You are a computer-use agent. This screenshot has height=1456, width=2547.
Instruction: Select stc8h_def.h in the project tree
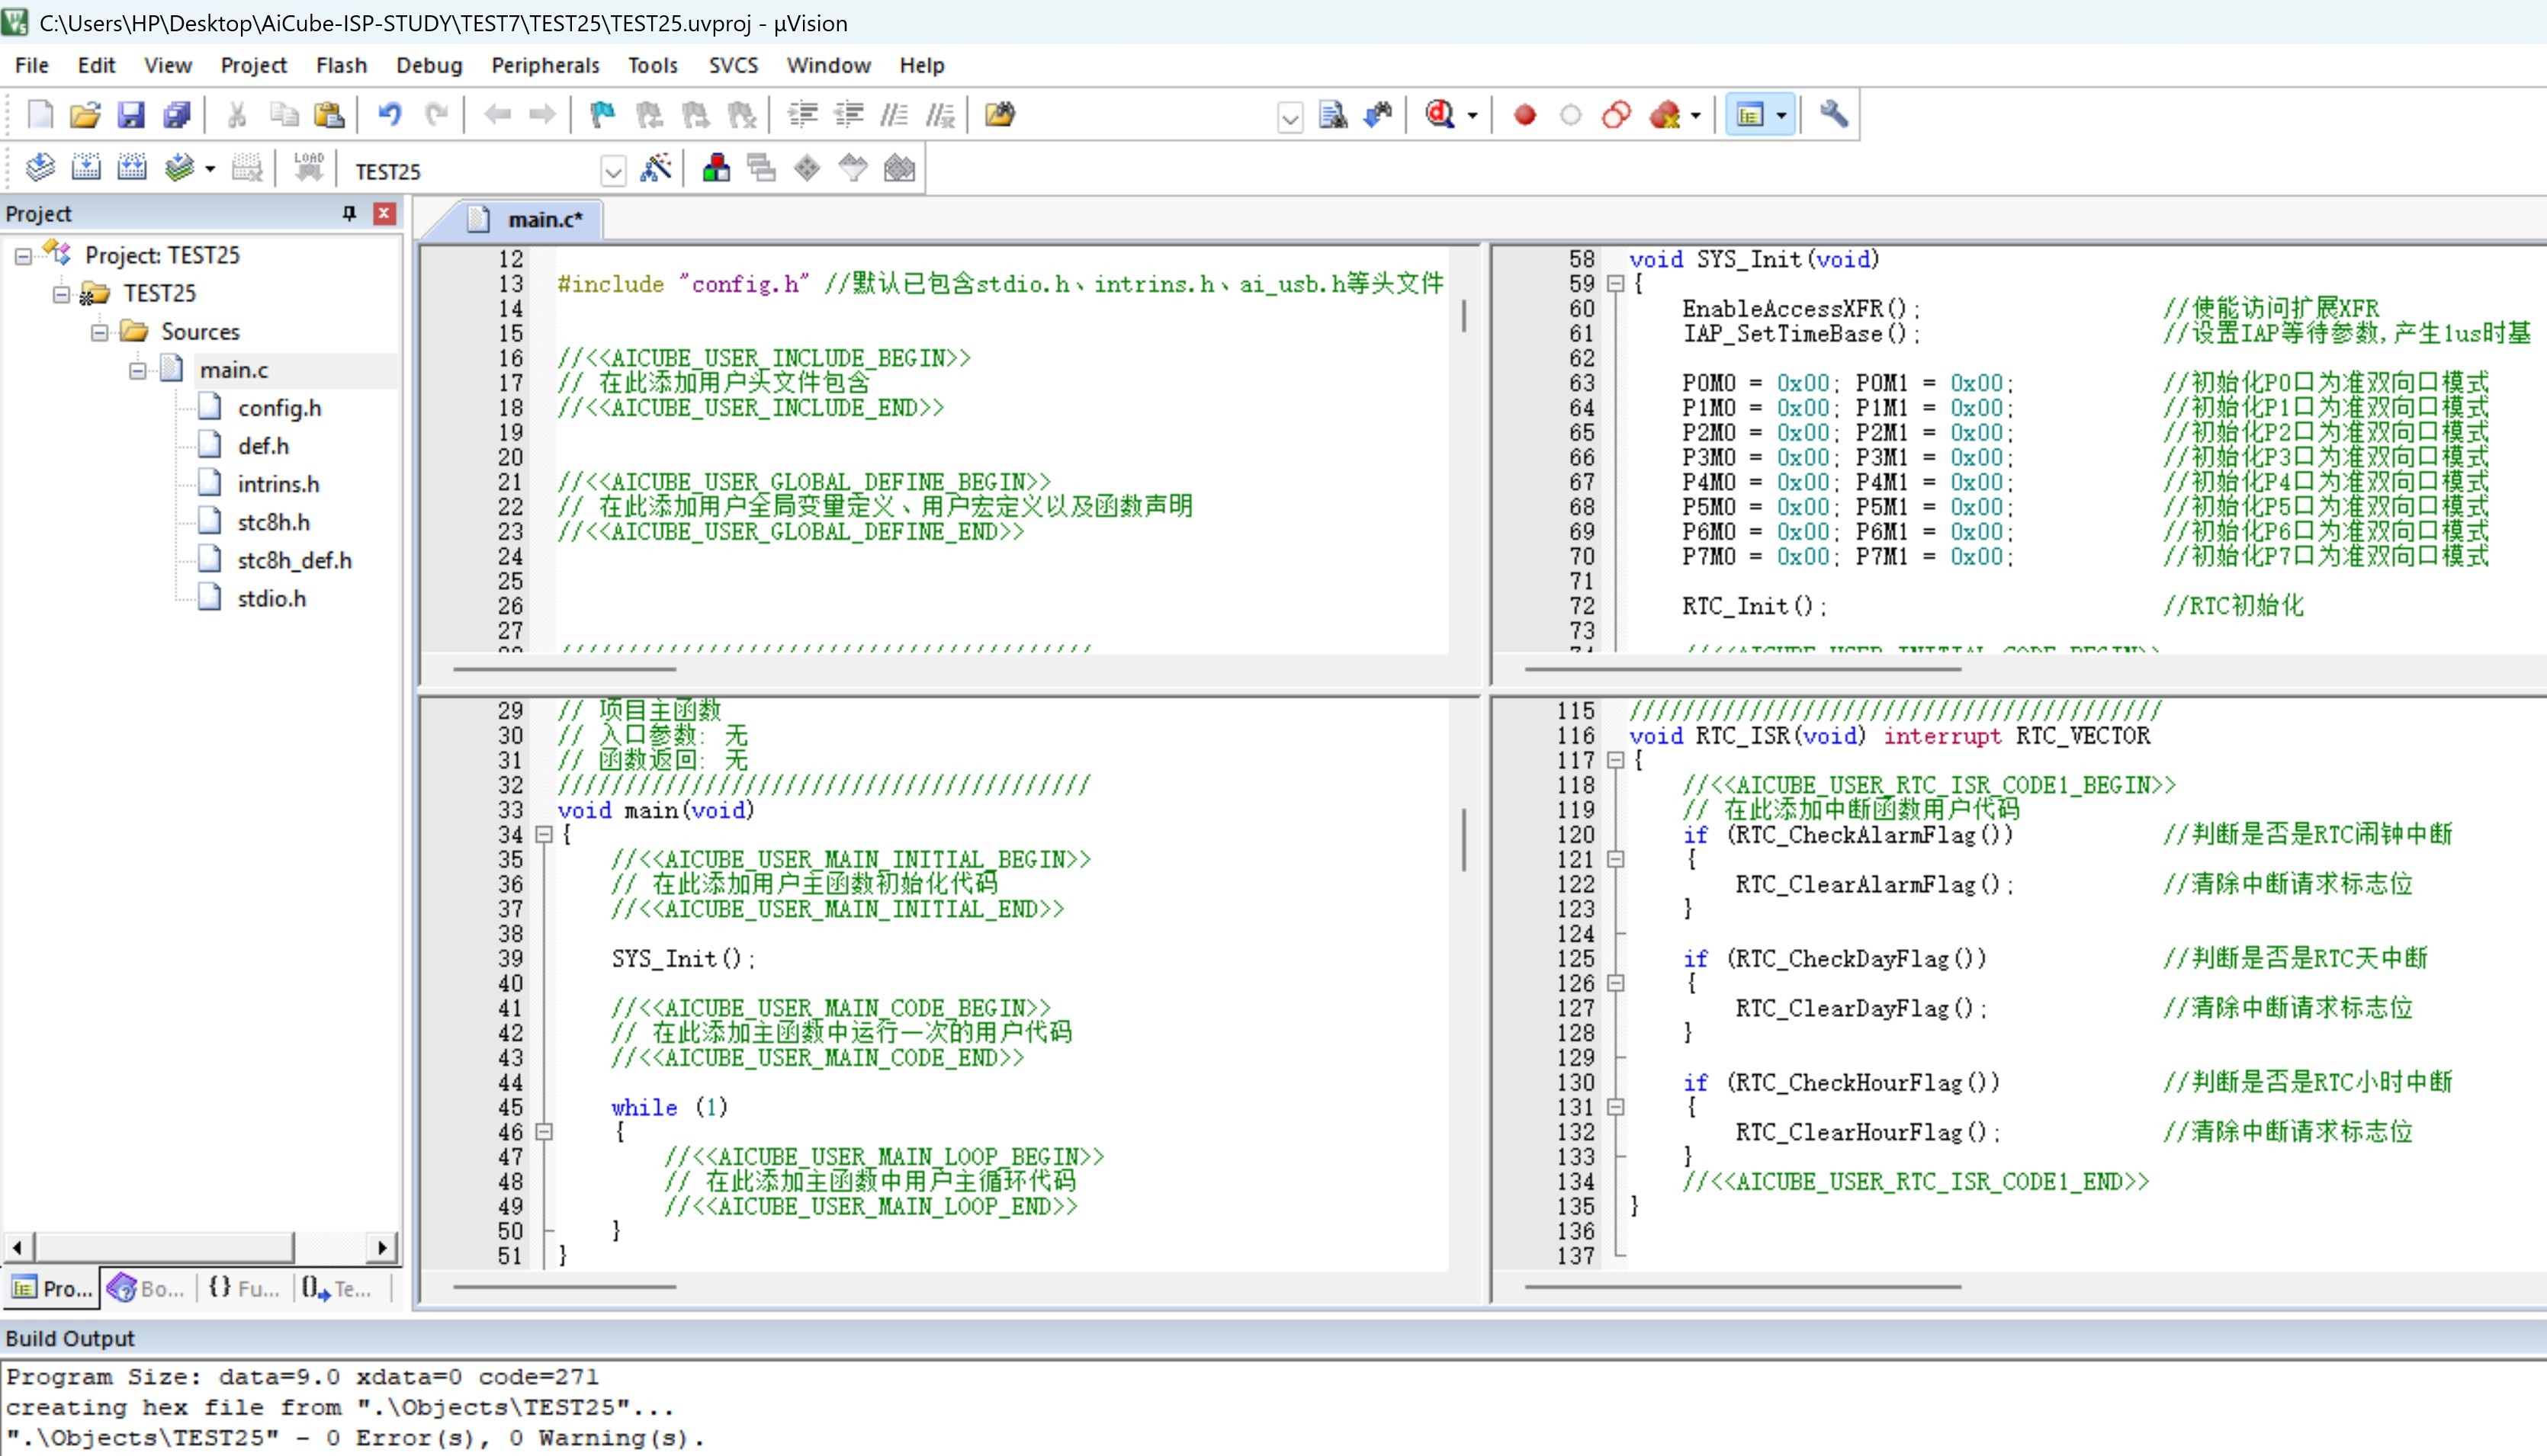tap(294, 561)
